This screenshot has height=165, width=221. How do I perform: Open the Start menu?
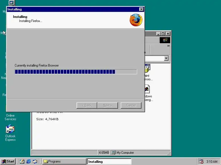[x=8, y=161]
